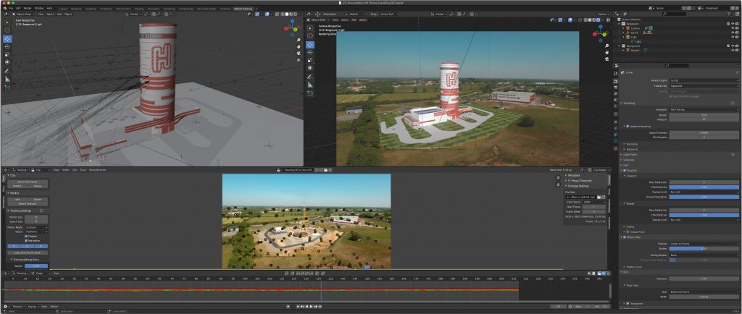Viewport: 742px width, 314px height.
Task: Expand the Volumes panel
Action: tap(628, 160)
